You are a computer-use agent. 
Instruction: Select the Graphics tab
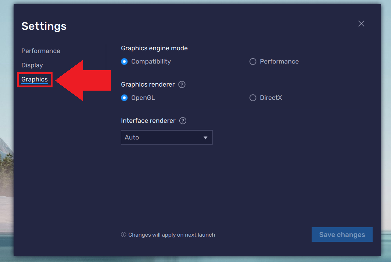[34, 79]
